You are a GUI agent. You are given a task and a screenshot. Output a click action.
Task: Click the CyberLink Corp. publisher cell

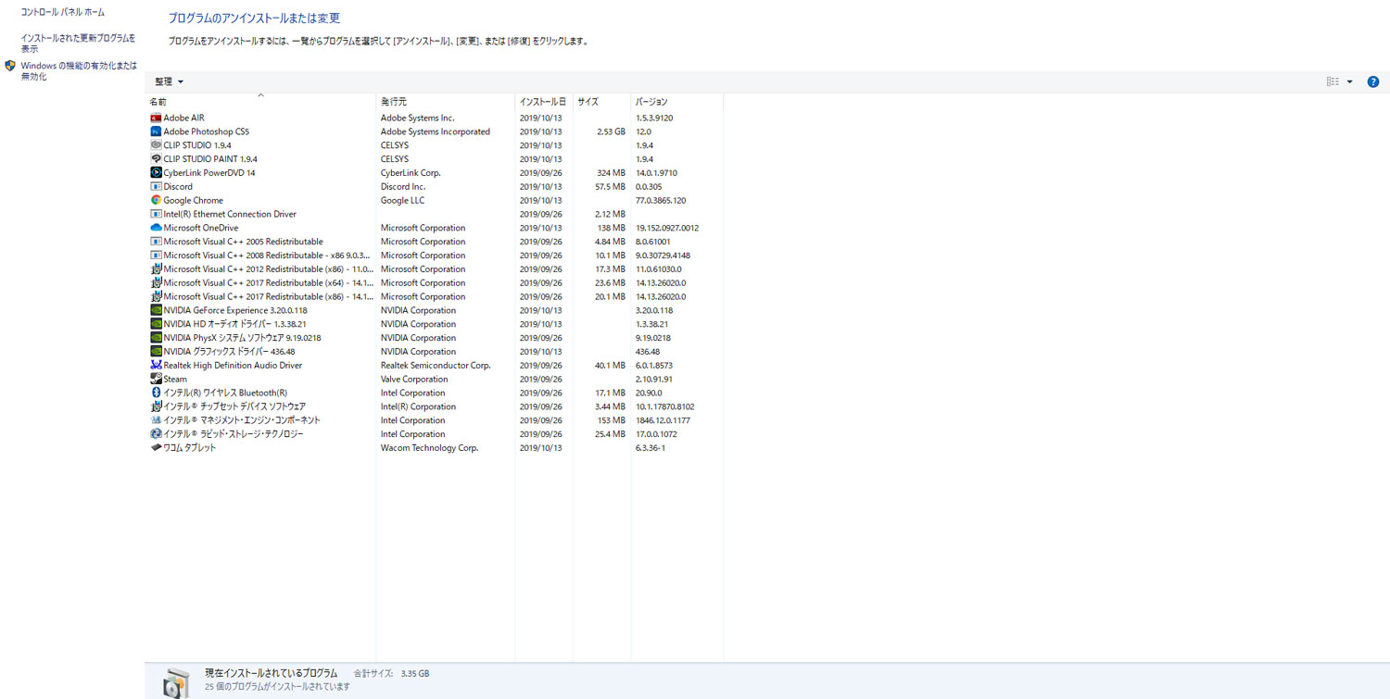point(411,172)
